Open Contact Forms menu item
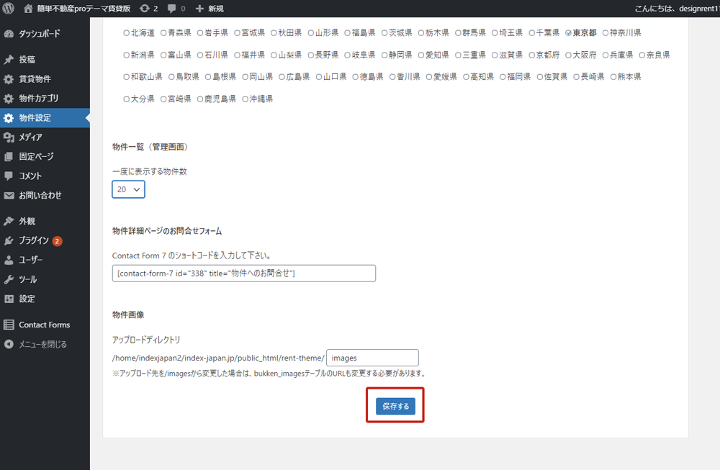The height and width of the screenshot is (470, 720). tap(44, 325)
